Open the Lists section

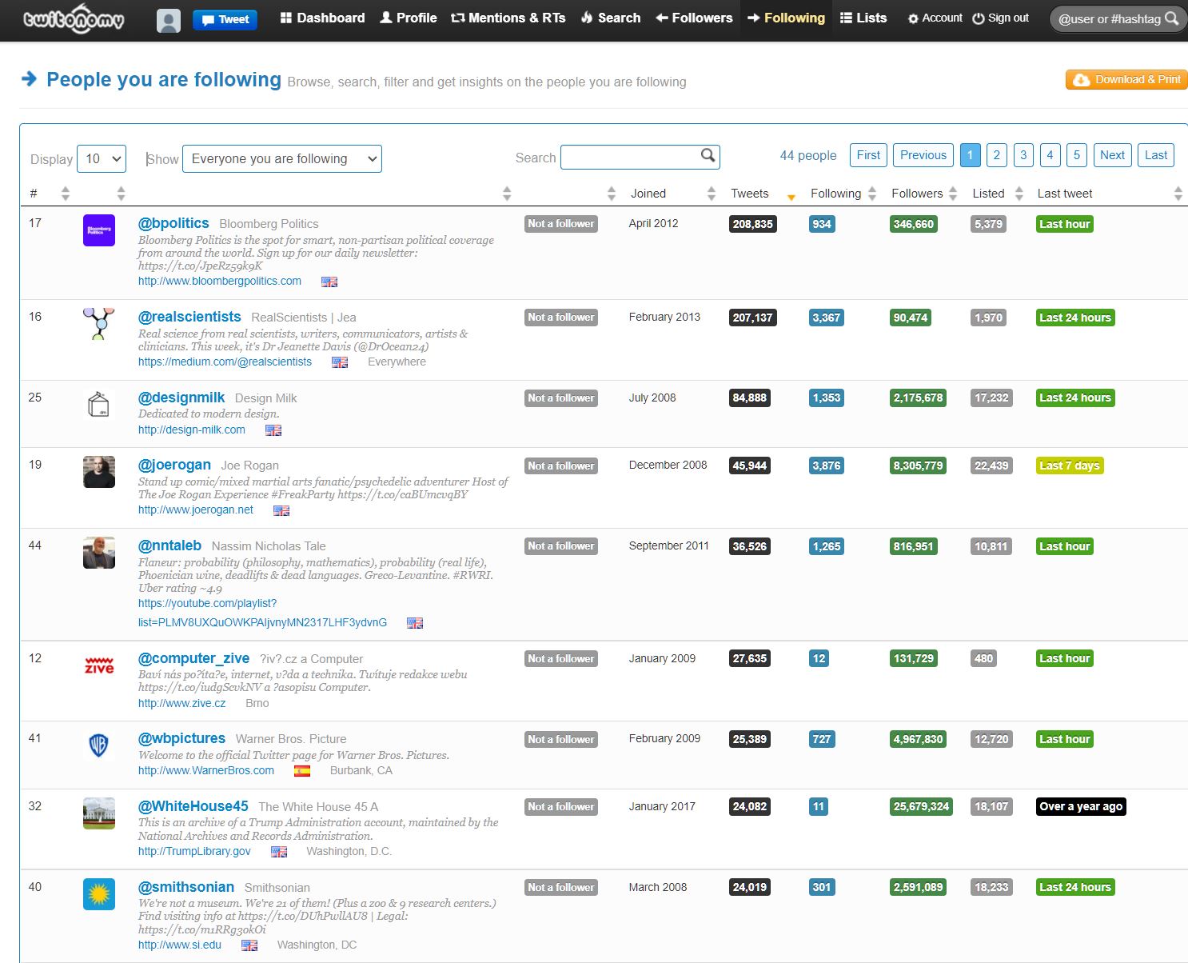click(x=863, y=18)
